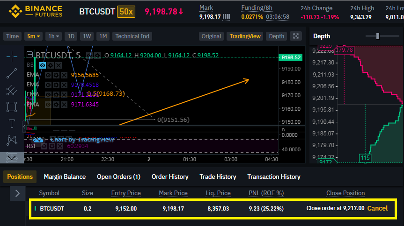404x226 pixels.
Task: Open the 1h interval dropdown
Action: pyautogui.click(x=53, y=36)
